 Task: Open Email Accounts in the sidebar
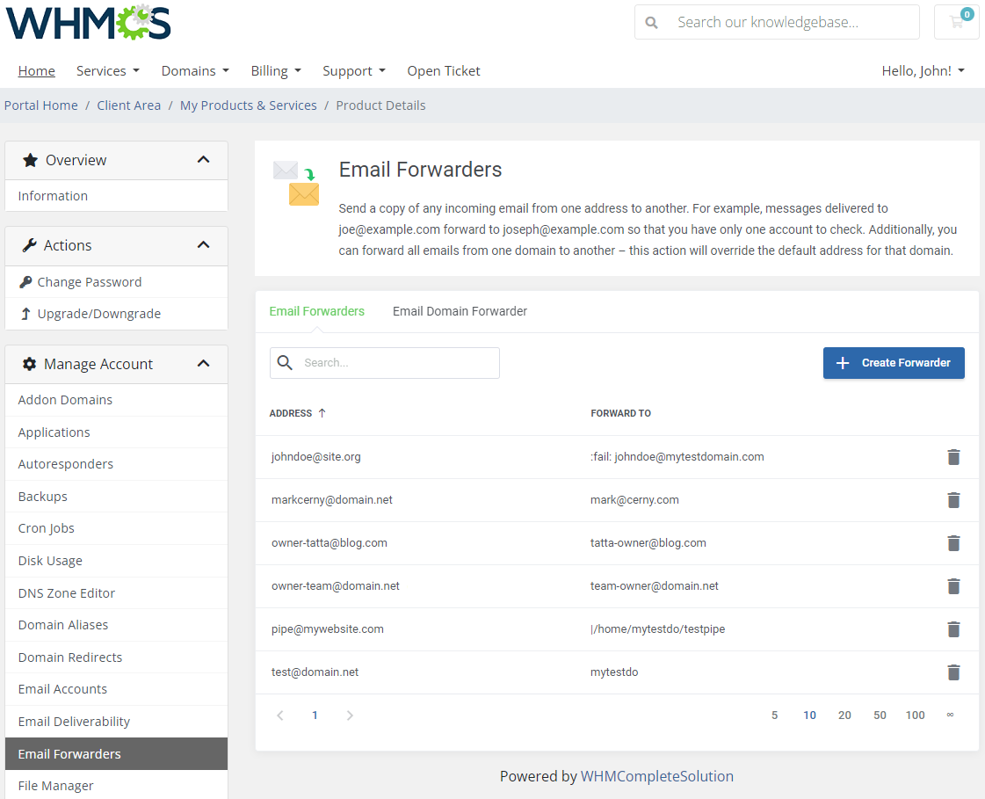116,690
